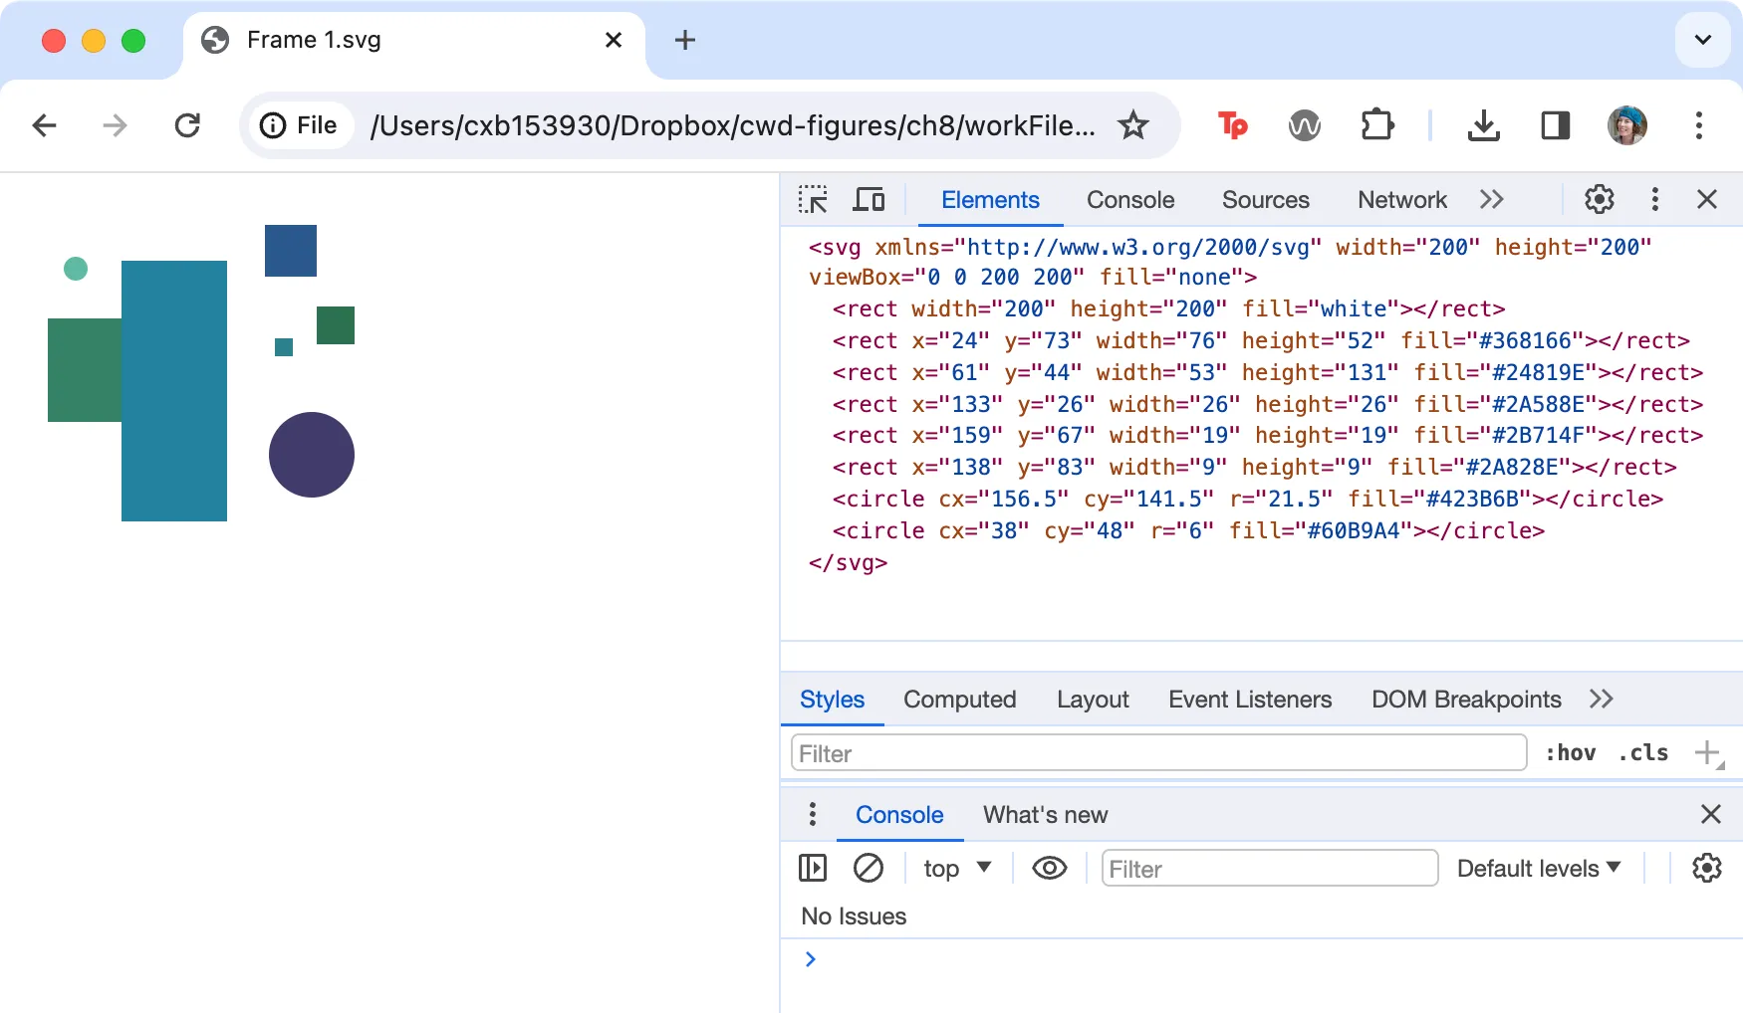Viewport: 1743px width, 1013px height.
Task: Create a live expression with the eye icon
Action: click(1049, 868)
